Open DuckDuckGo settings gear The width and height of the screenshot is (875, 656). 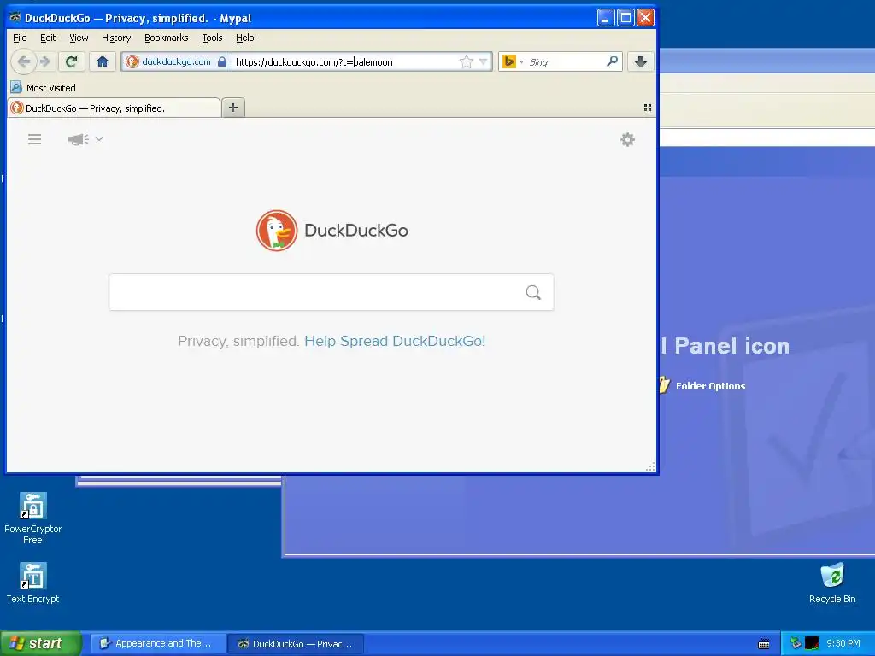pyautogui.click(x=628, y=139)
